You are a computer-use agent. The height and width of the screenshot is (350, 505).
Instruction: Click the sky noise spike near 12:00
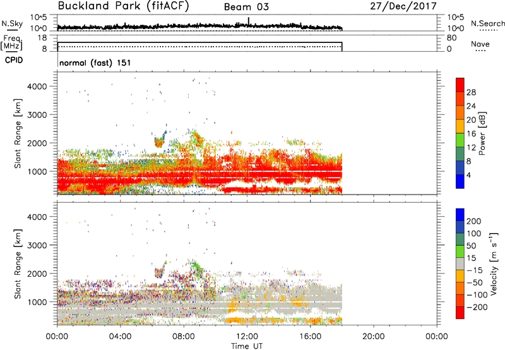point(249,21)
